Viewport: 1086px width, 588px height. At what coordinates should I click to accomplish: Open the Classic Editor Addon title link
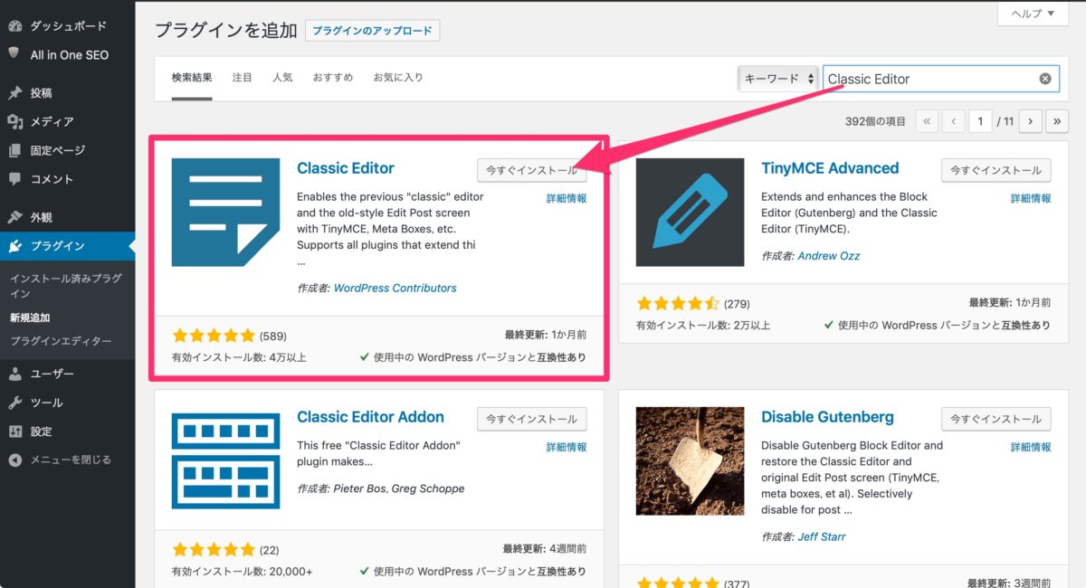pos(370,417)
